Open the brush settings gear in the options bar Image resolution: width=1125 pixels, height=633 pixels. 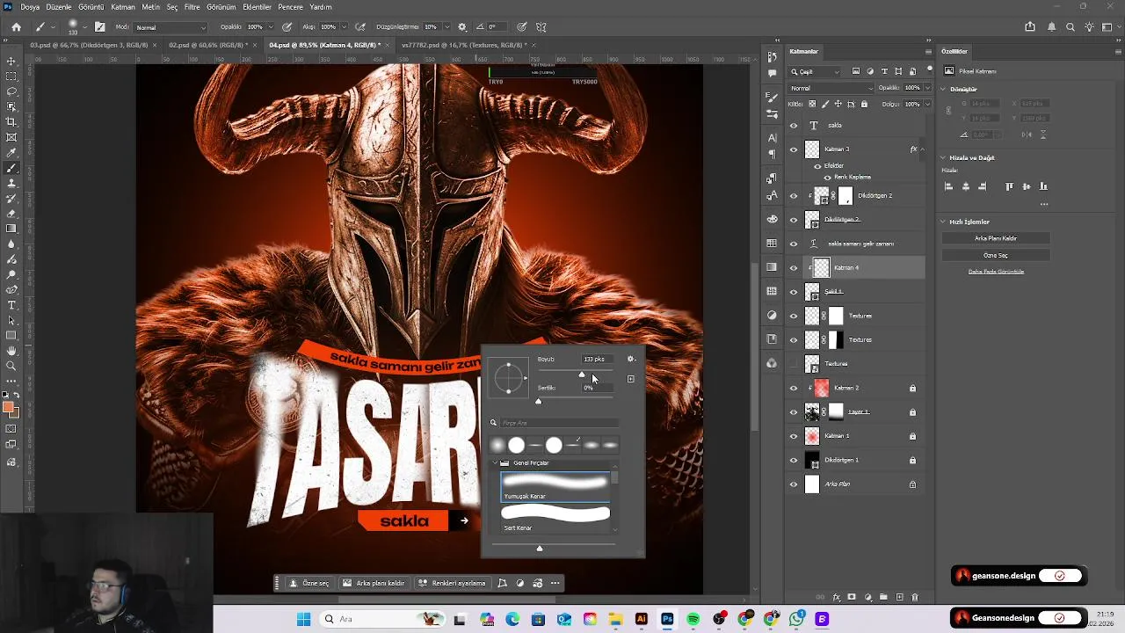tap(462, 27)
